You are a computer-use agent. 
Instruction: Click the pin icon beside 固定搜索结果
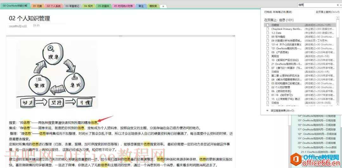point(267,111)
